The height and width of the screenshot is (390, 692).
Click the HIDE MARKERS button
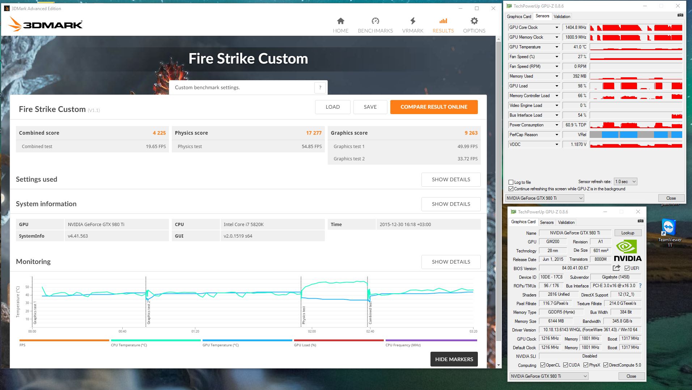pyautogui.click(x=454, y=359)
